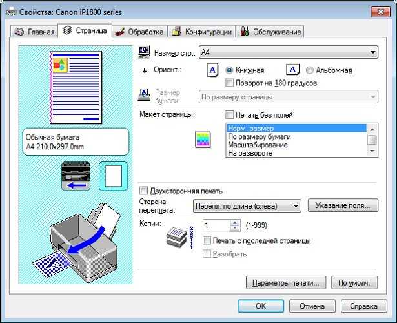Choose По размеру бумаги in the layout list
The width and height of the screenshot is (397, 323).
[x=296, y=136]
